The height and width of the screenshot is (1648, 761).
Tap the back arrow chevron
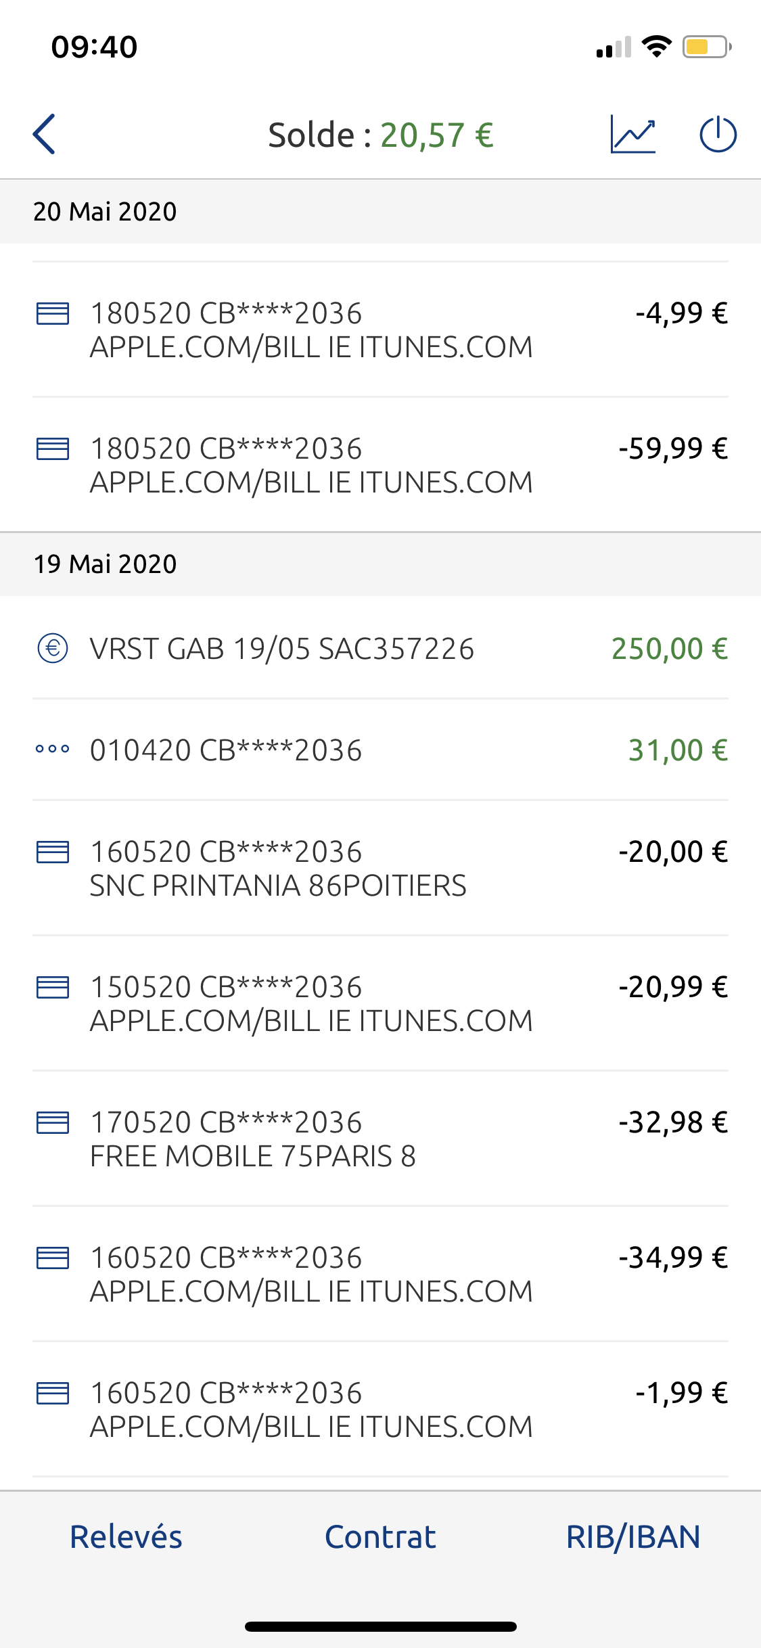tap(45, 135)
